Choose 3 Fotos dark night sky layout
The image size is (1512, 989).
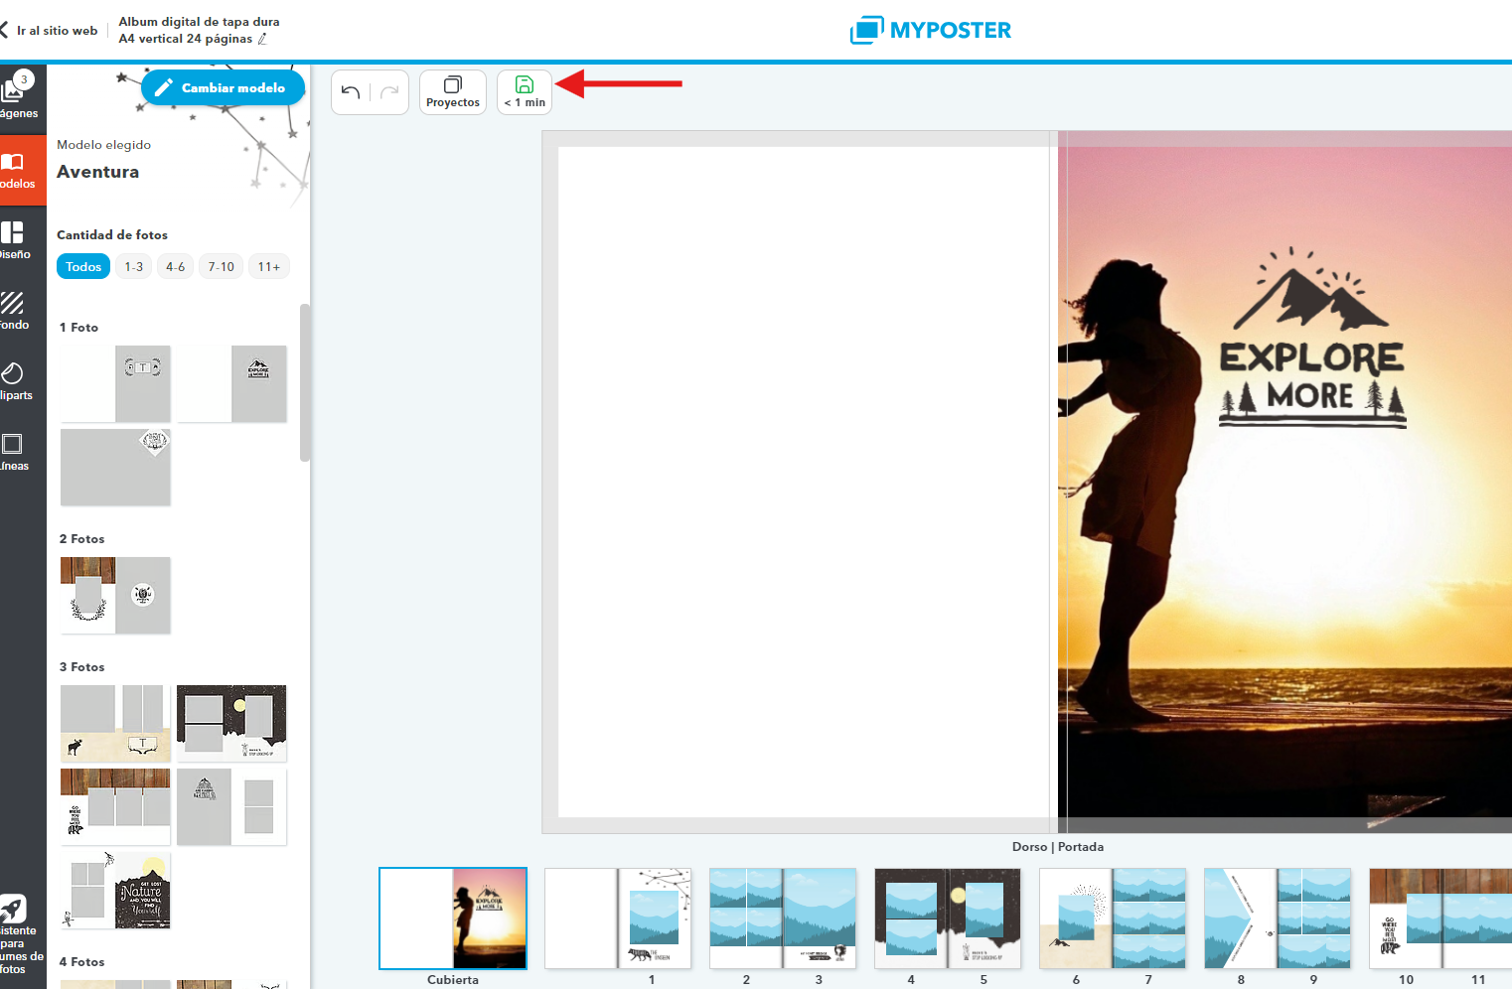pos(231,724)
